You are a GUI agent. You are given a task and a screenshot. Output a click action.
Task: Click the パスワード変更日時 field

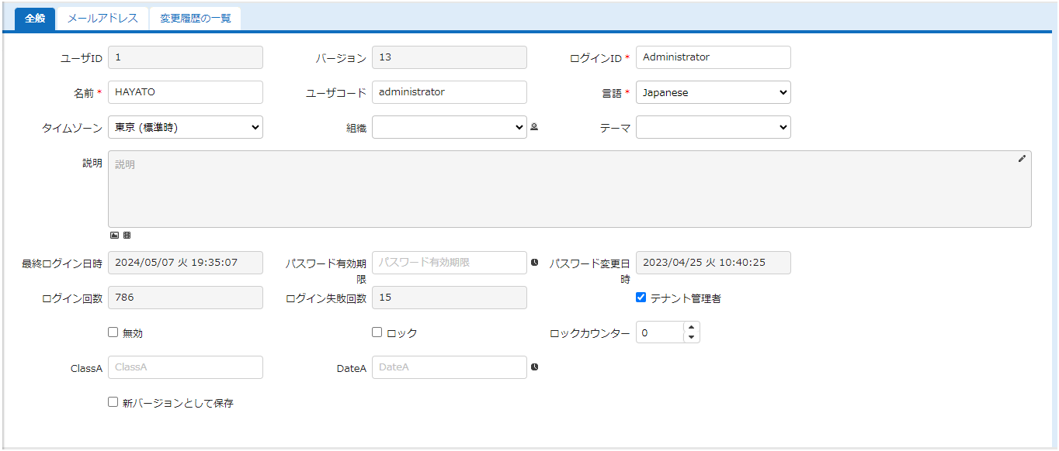coord(714,263)
